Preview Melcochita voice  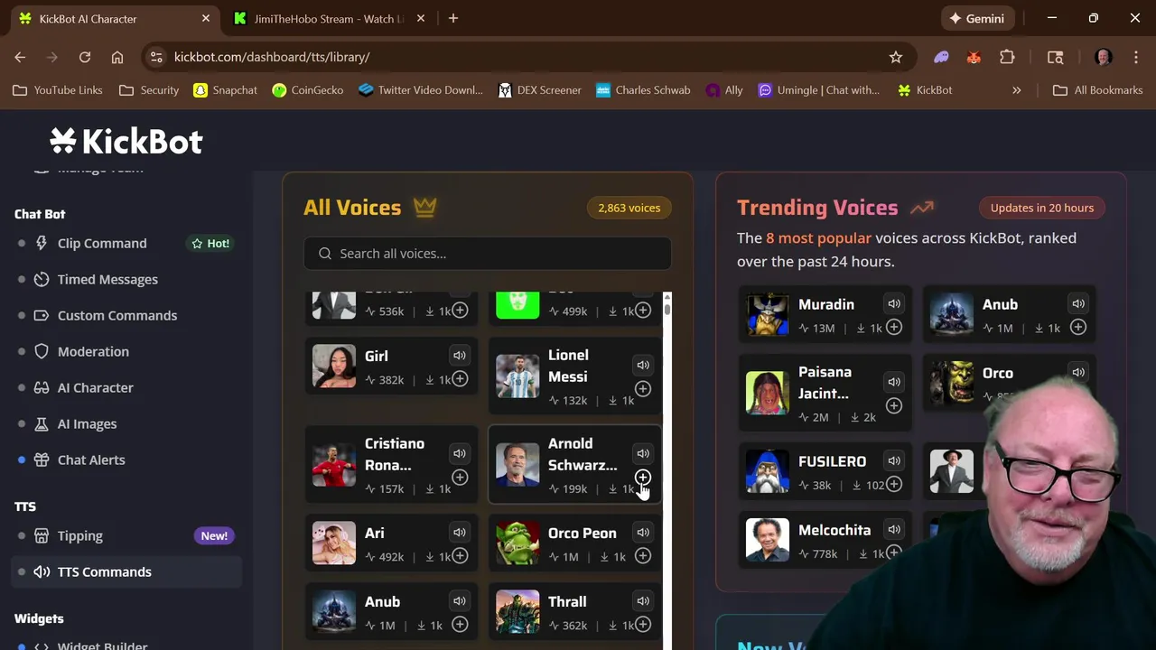pos(894,530)
